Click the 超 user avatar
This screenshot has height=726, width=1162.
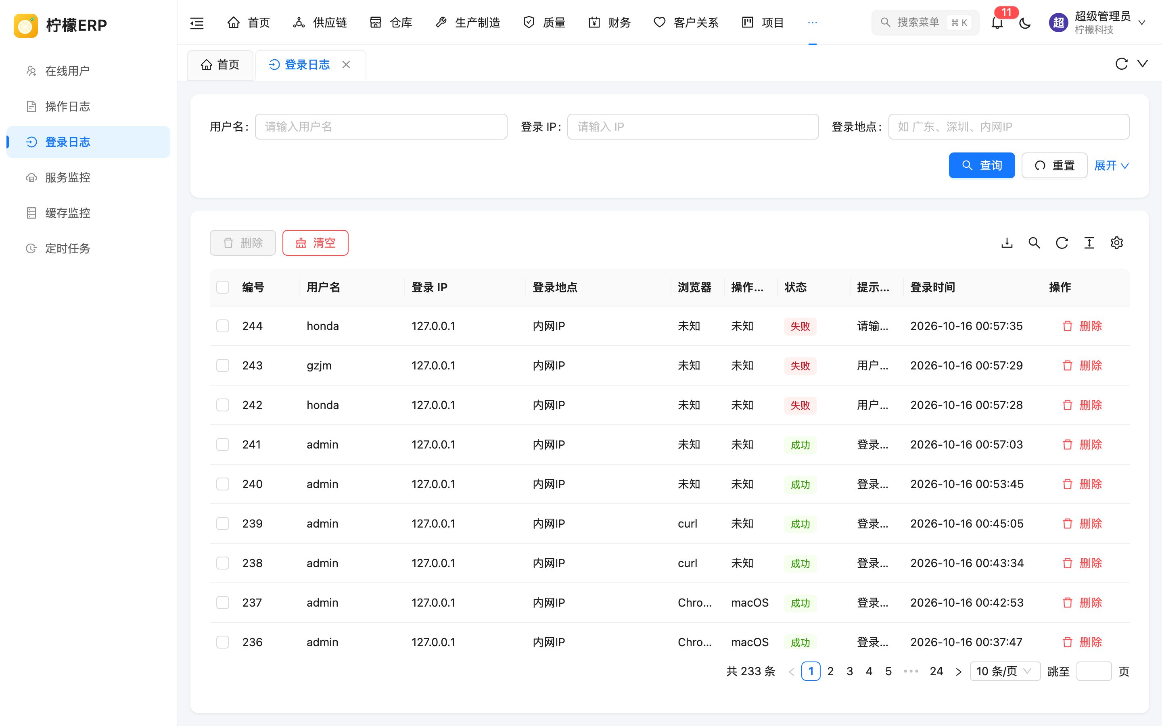pos(1058,23)
